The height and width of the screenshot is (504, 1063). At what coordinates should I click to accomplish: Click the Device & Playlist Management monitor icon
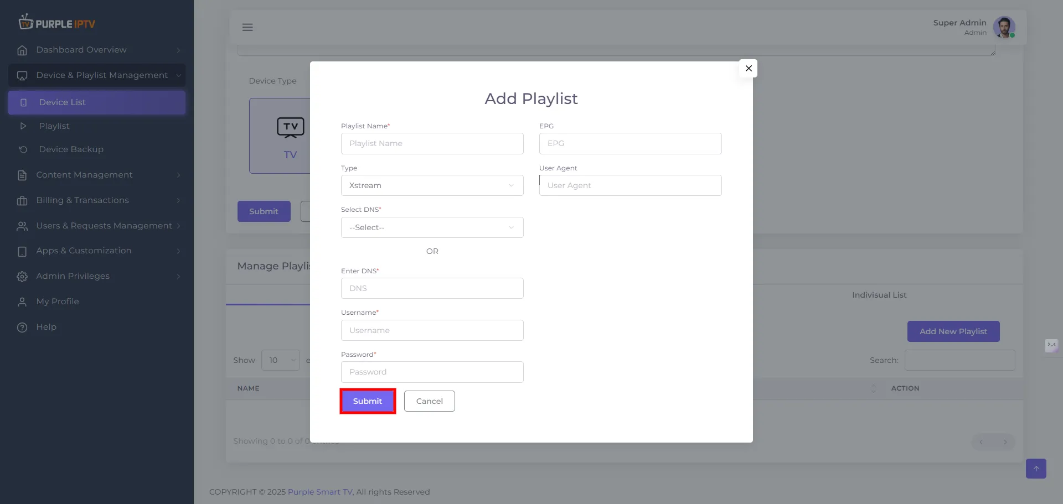tap(22, 76)
